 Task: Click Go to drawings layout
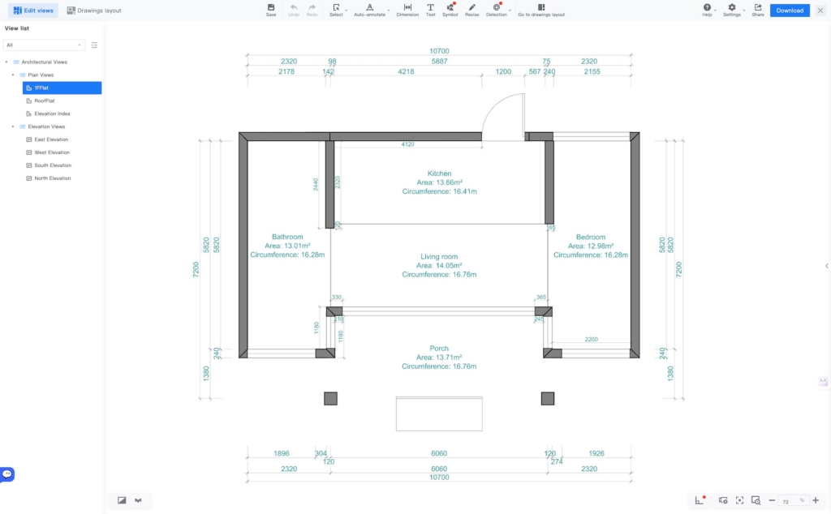pos(541,10)
